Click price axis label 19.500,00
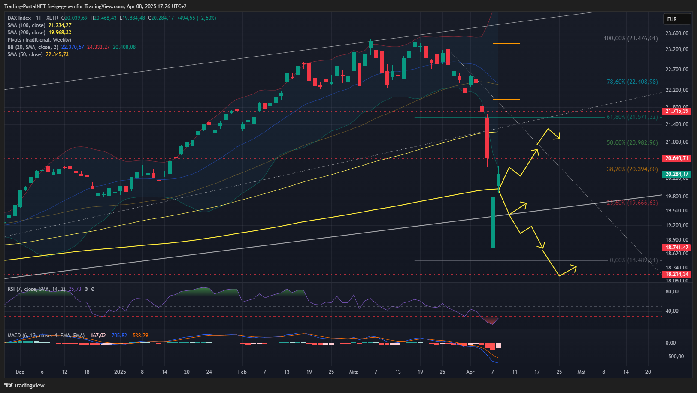The width and height of the screenshot is (697, 393). 677,211
